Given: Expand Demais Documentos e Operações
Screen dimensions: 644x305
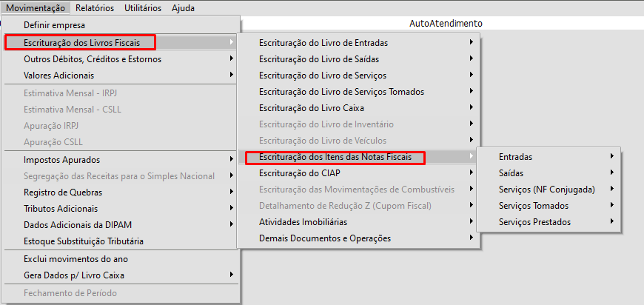Looking at the screenshot, I should click(325, 238).
